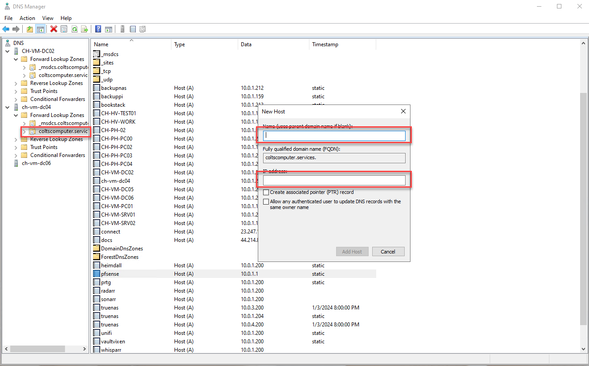Click the tree pane horizontal scrollbar right arrow
This screenshot has height=366, width=589.
coord(85,350)
